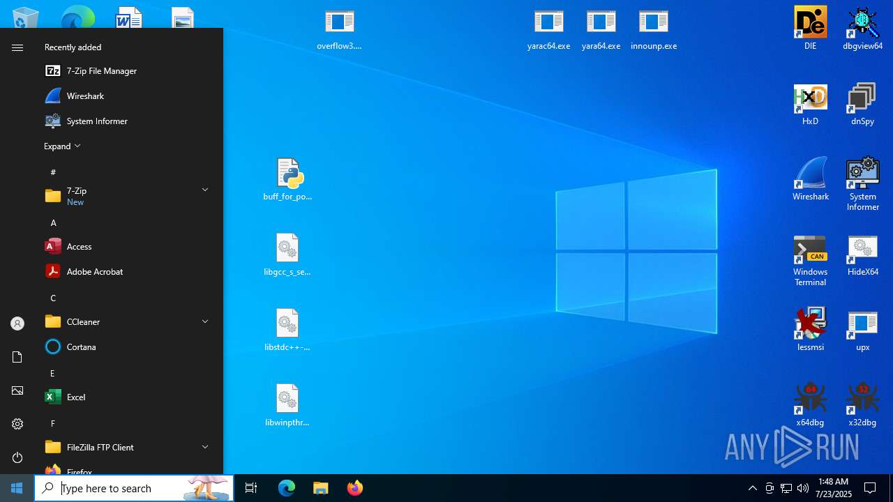The width and height of the screenshot is (893, 502).
Task: Select innounp.exe on the desktop
Action: (x=654, y=30)
